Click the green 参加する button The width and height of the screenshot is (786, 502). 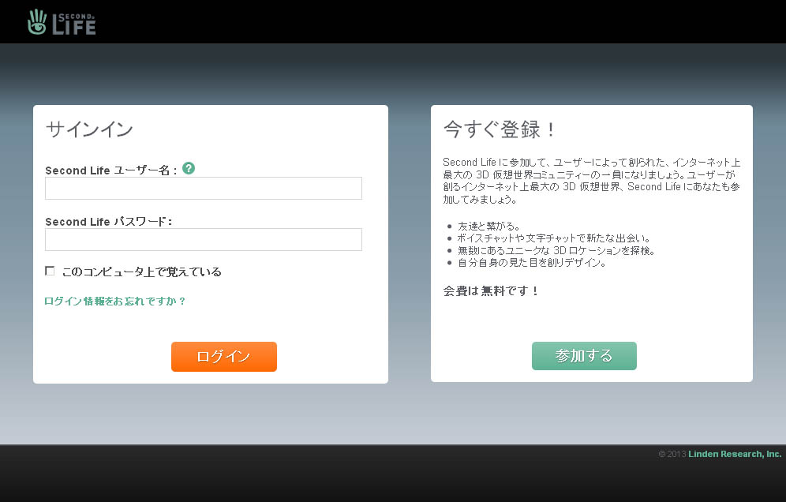584,355
